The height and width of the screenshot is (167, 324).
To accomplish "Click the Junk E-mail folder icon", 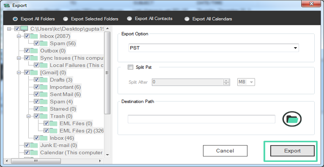I will (34, 145).
